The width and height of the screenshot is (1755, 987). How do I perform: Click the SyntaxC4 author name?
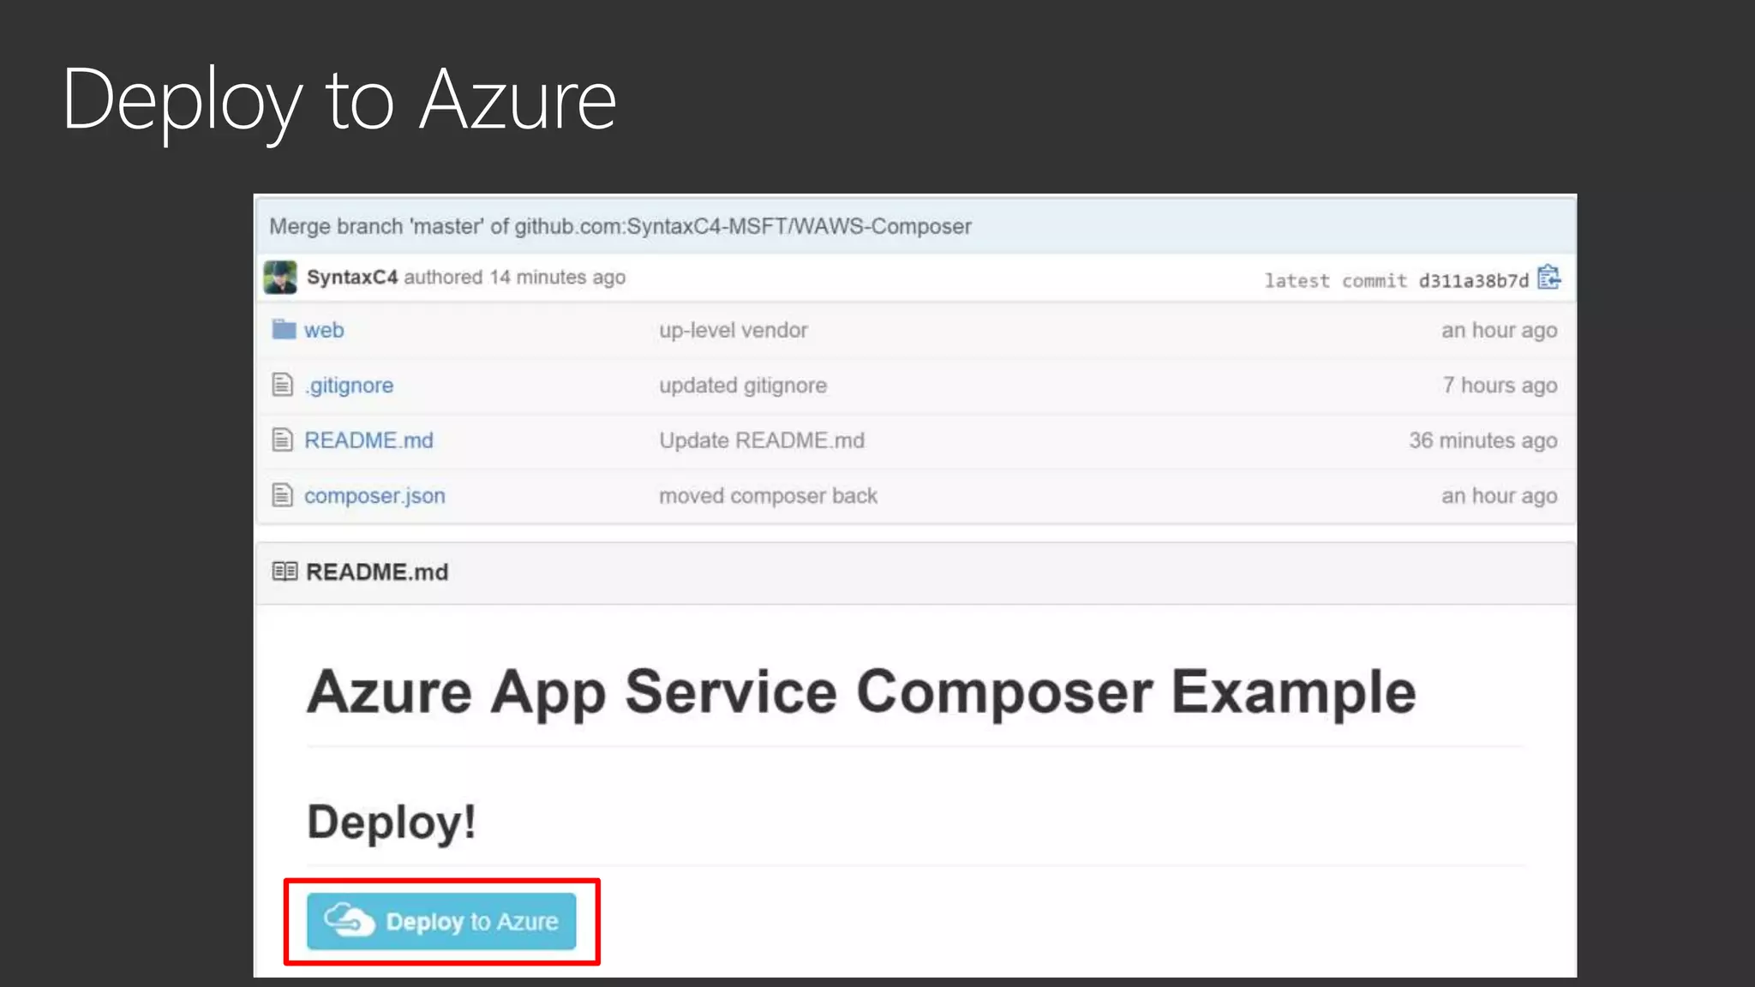click(x=352, y=278)
